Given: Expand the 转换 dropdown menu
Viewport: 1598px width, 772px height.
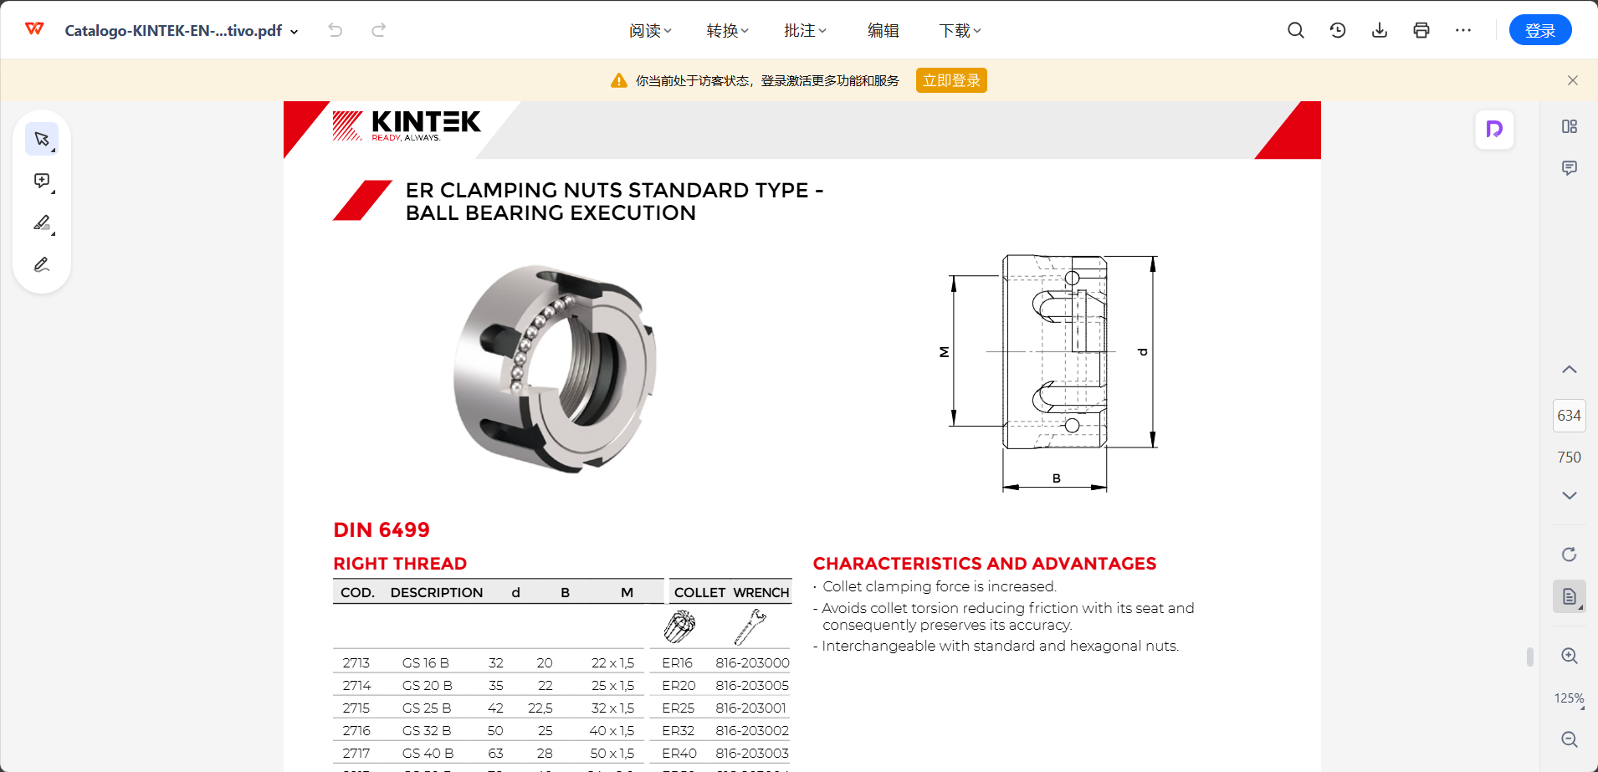Looking at the screenshot, I should click(x=727, y=31).
